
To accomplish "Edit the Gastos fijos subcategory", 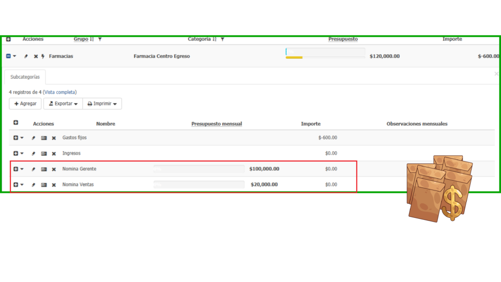I will coord(34,138).
